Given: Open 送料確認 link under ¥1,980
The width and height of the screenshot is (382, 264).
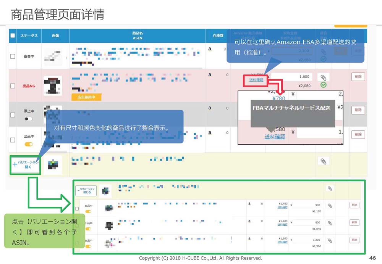Looking at the screenshot, I should 282,242.
